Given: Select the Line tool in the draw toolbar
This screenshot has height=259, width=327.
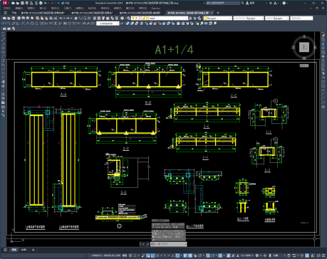Looking at the screenshot, I should click(x=3, y=35).
